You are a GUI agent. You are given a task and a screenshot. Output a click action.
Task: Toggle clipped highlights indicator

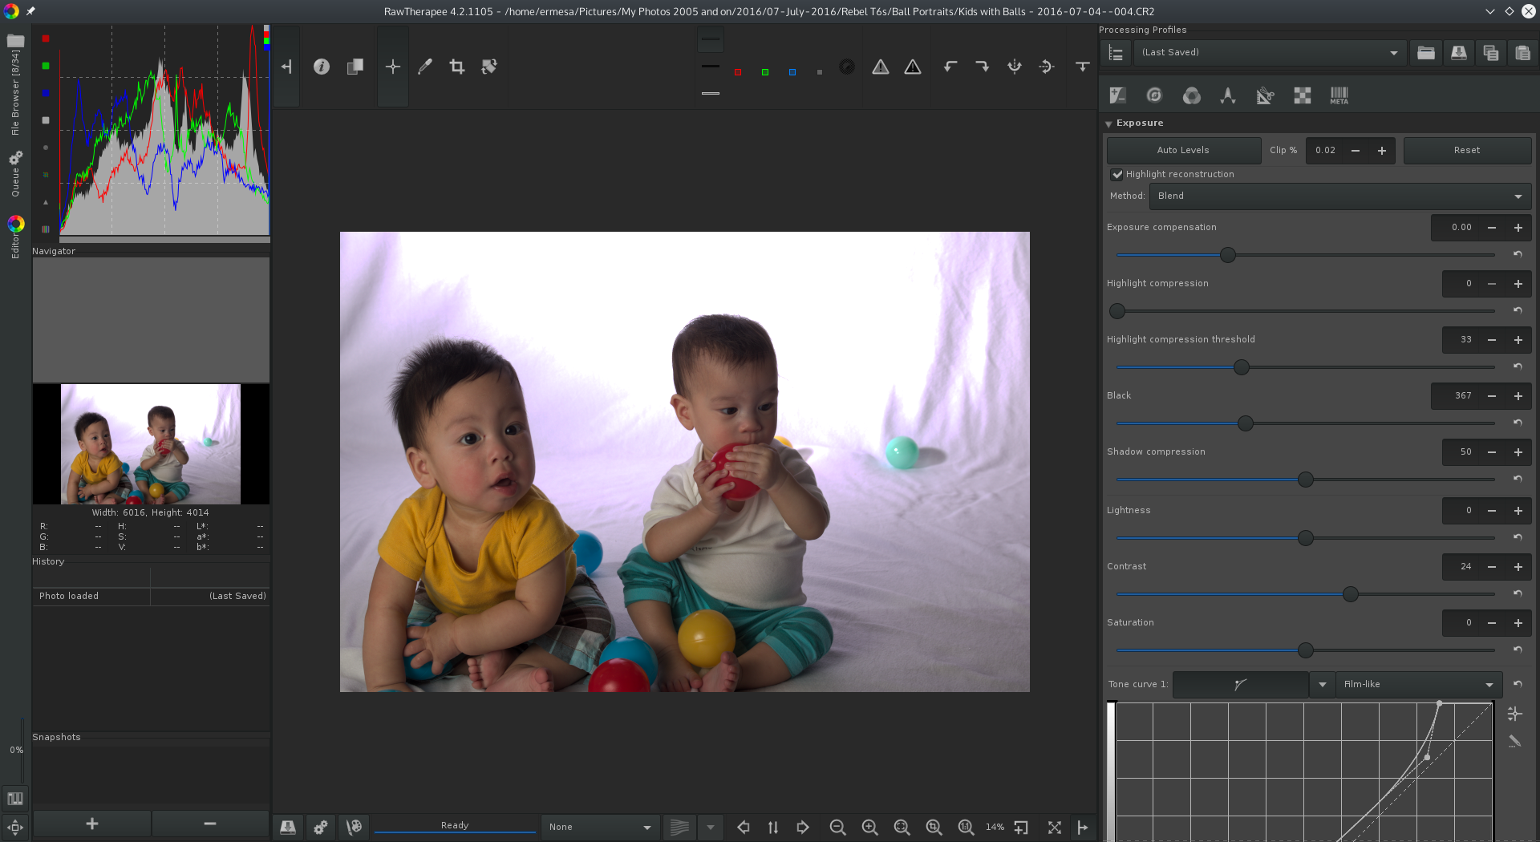[881, 67]
